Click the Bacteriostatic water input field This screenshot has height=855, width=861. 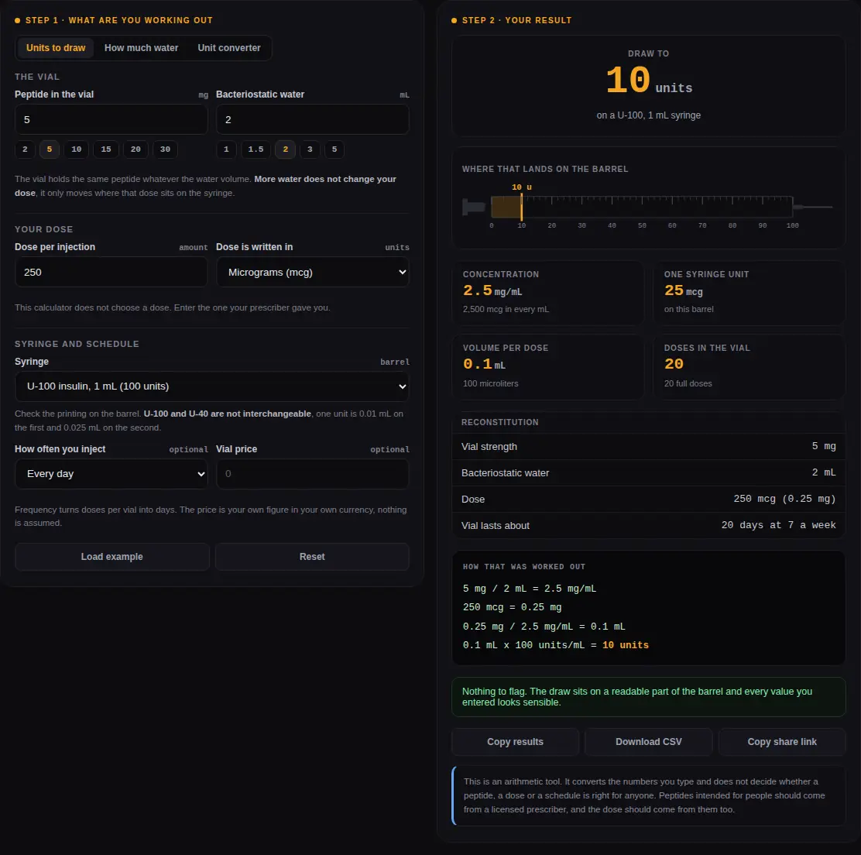coord(313,120)
